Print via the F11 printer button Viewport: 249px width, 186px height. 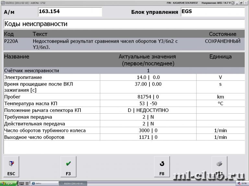pos(219,167)
